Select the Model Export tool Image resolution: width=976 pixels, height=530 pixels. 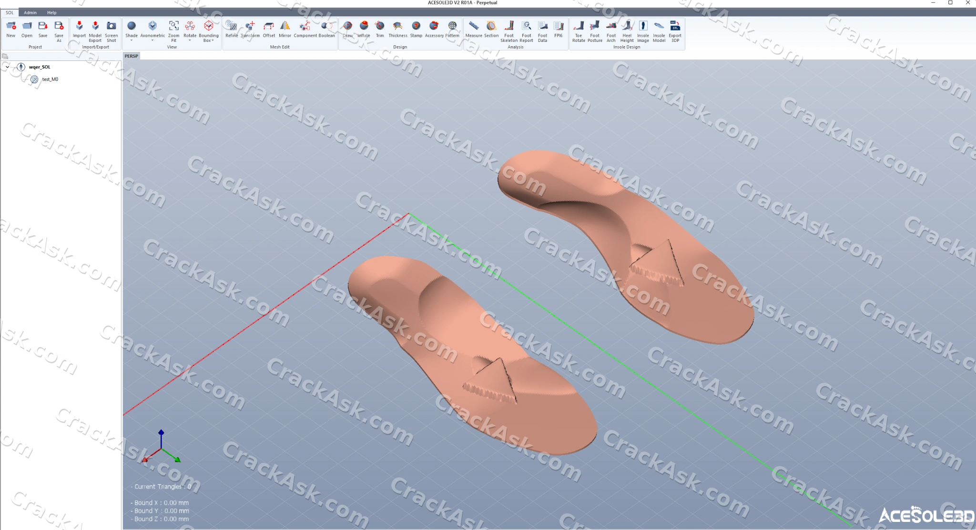click(x=95, y=31)
